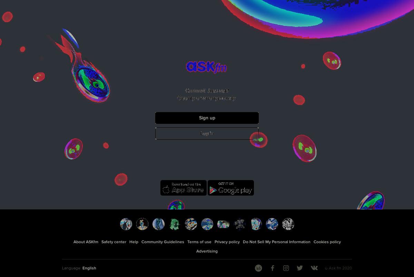Change language from English

[x=89, y=268]
